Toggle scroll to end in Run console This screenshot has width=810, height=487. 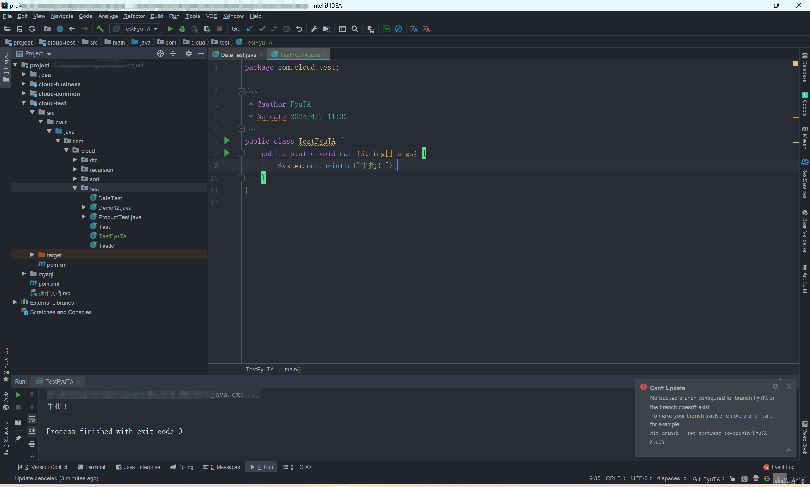tap(32, 431)
